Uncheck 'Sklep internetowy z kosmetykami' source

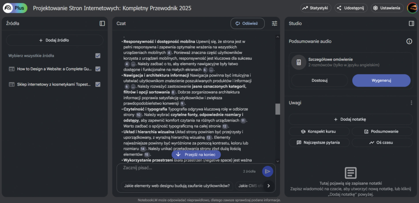(x=98, y=84)
